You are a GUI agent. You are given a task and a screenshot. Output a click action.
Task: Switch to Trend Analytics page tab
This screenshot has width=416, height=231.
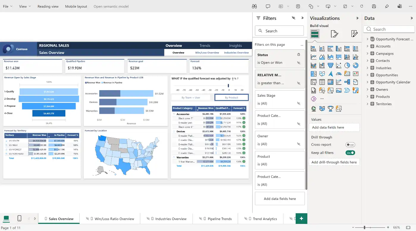(x=261, y=219)
